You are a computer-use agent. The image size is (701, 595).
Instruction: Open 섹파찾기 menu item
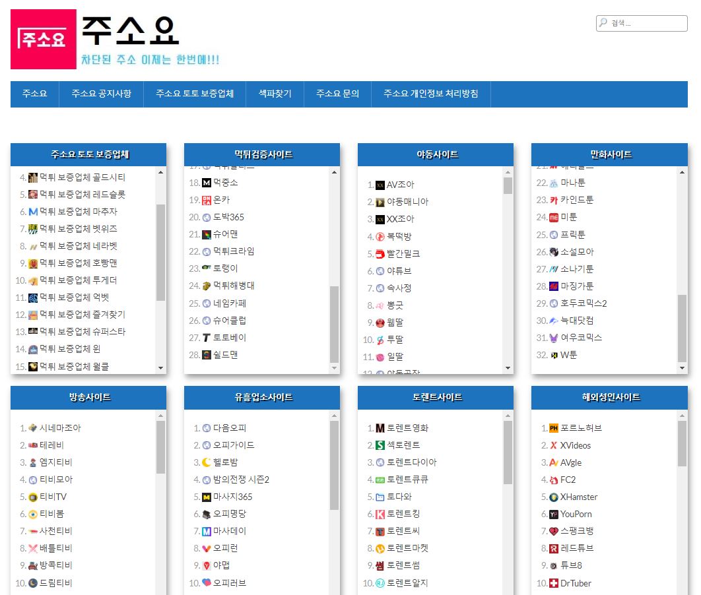(x=275, y=94)
